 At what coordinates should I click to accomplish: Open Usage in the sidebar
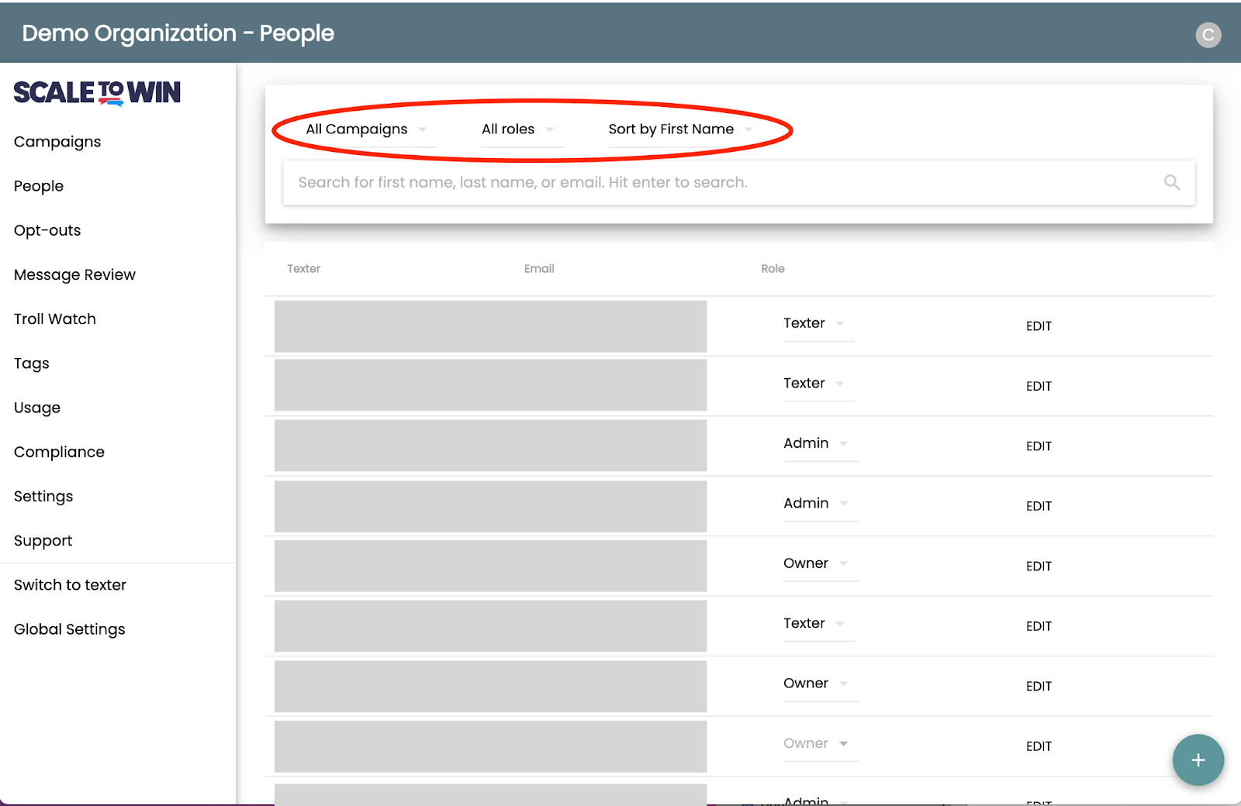coord(37,408)
